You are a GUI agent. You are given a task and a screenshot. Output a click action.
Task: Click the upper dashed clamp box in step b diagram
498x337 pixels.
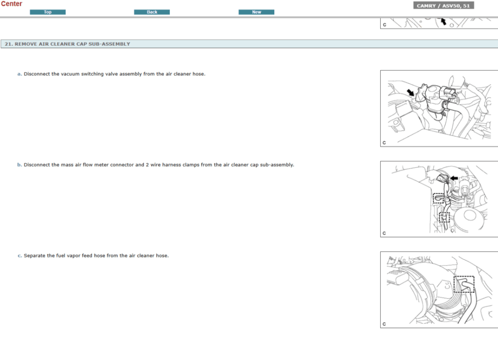pos(438,198)
